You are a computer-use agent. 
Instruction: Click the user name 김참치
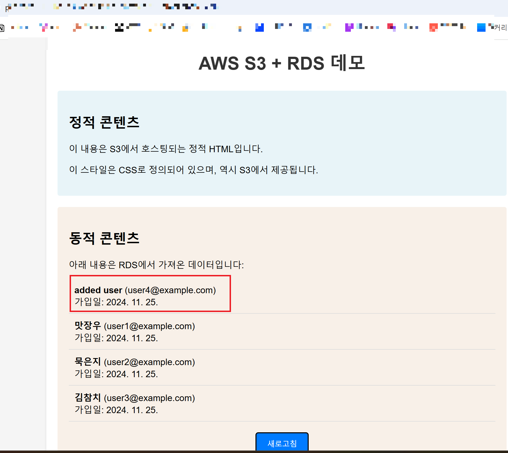point(88,398)
